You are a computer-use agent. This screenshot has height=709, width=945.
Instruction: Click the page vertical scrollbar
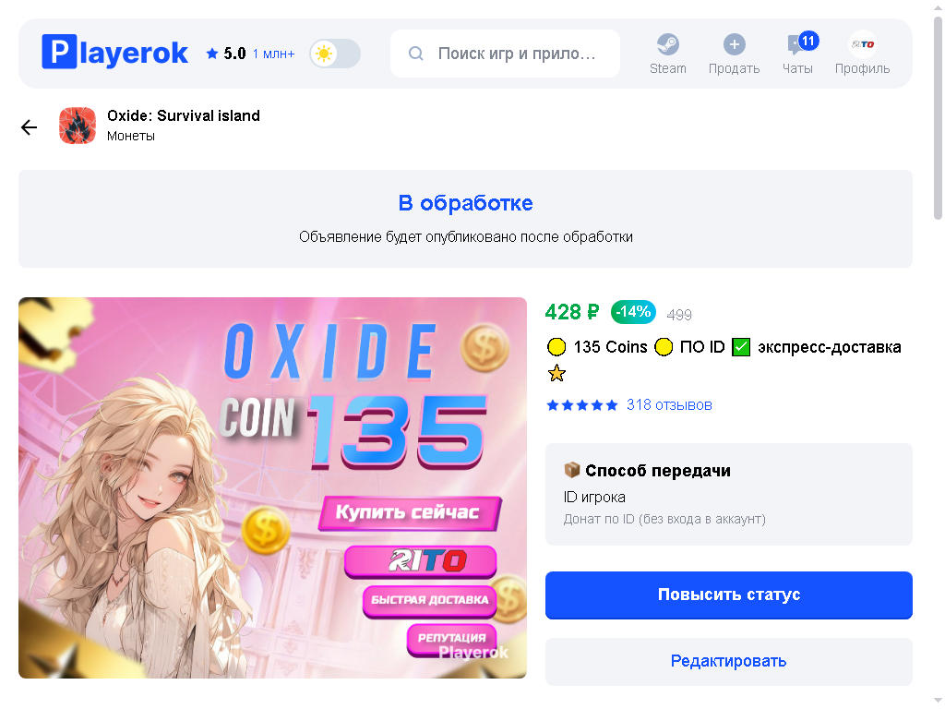[x=938, y=117]
